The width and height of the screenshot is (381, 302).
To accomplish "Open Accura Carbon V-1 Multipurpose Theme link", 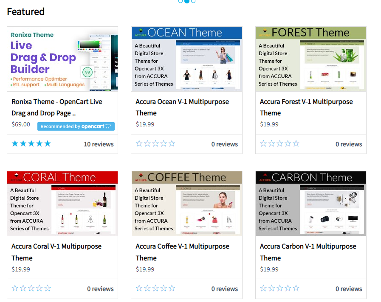I will [x=308, y=252].
